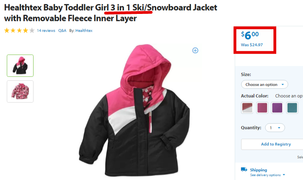303x180 pixels.
Task: Select the black and pink jacket thumbnail
Action: point(20,66)
